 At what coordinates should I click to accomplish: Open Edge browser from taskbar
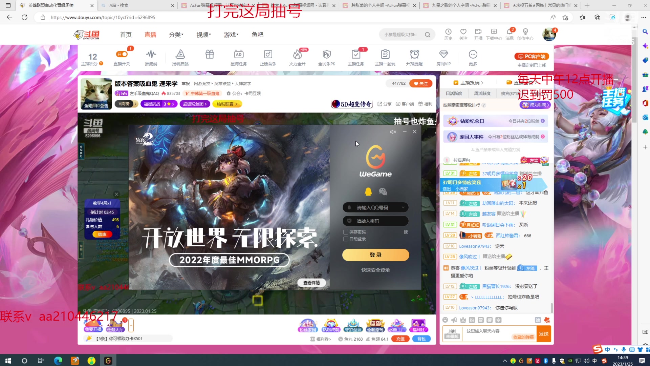(x=58, y=361)
